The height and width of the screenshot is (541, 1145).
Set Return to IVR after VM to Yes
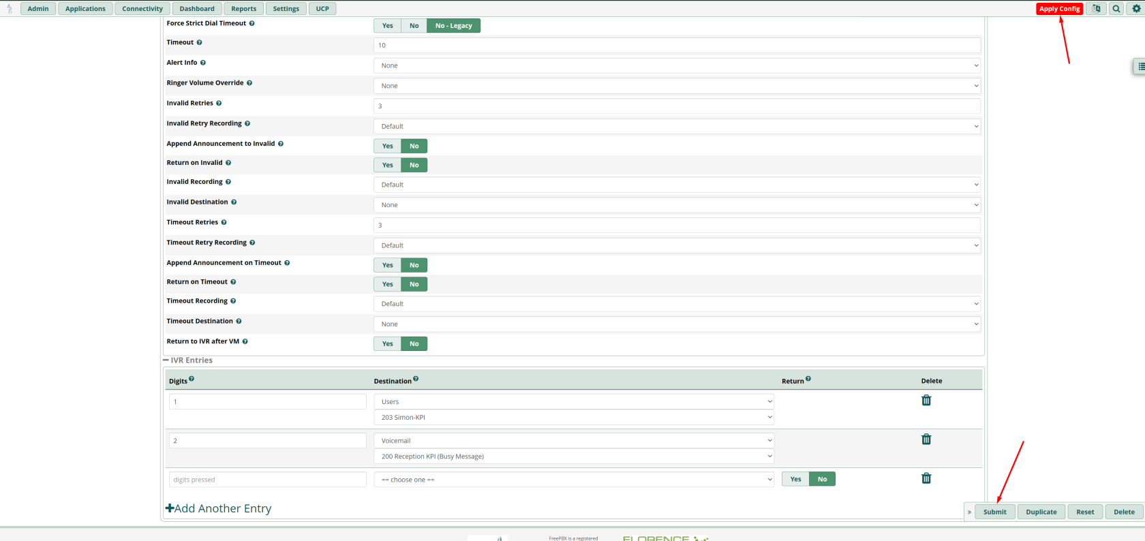pyautogui.click(x=388, y=344)
